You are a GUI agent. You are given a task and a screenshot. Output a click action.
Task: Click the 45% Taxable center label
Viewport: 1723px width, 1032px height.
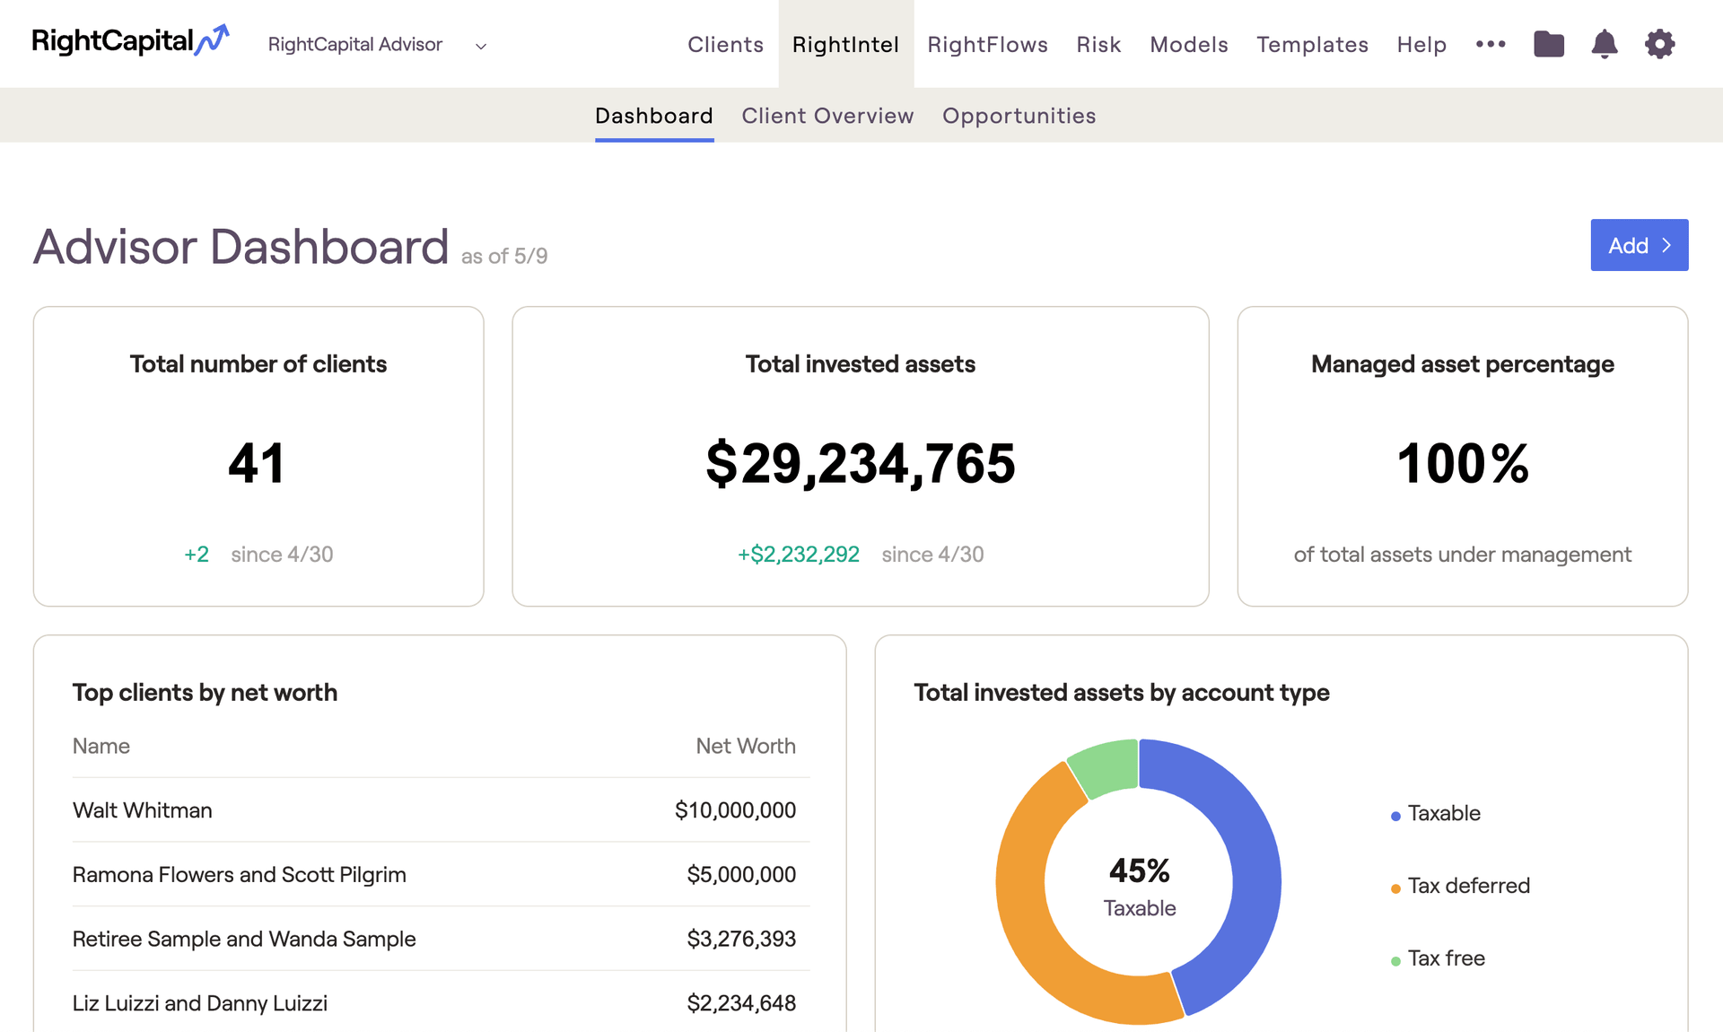pyautogui.click(x=1139, y=886)
